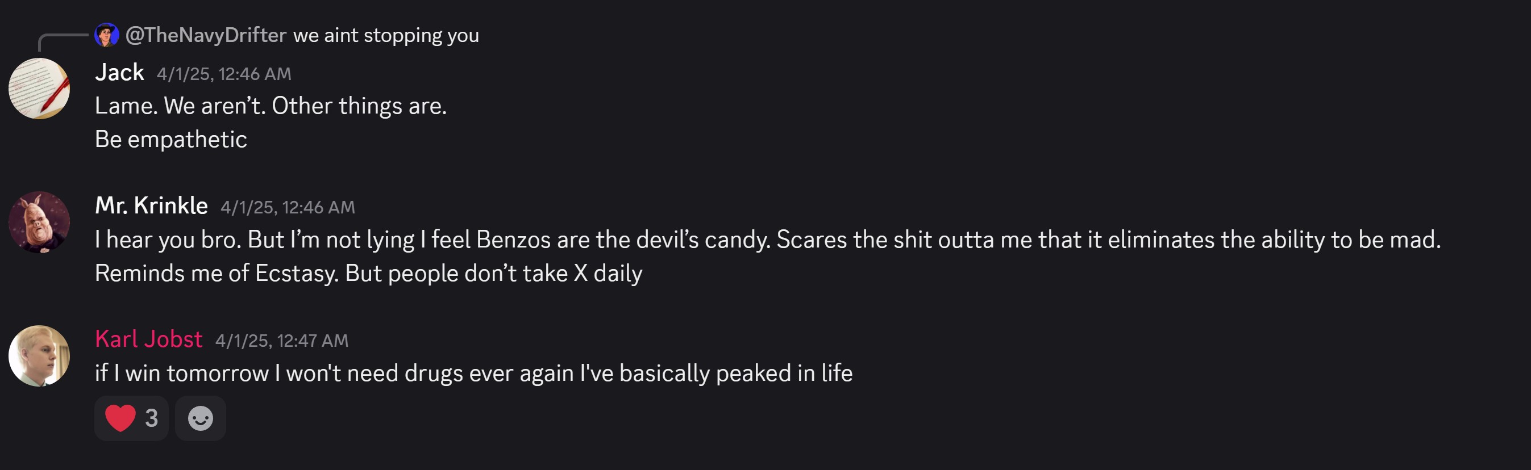Open Mr. Krinkle's avatar picture
1531x470 pixels.
[39, 222]
